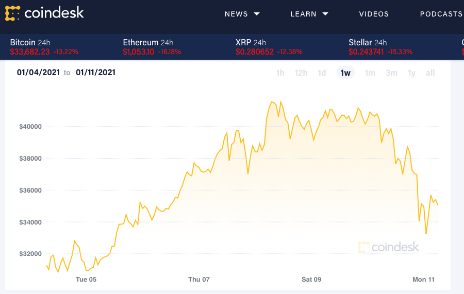
Task: Click the Sat 09 date label
Action: point(311,279)
